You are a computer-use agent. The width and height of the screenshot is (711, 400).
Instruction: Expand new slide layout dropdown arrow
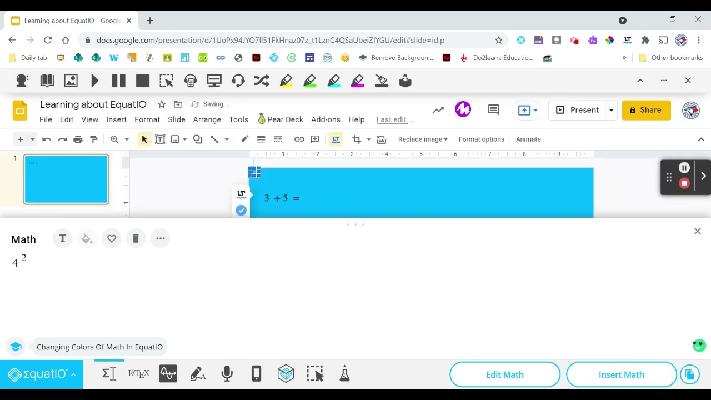click(33, 139)
